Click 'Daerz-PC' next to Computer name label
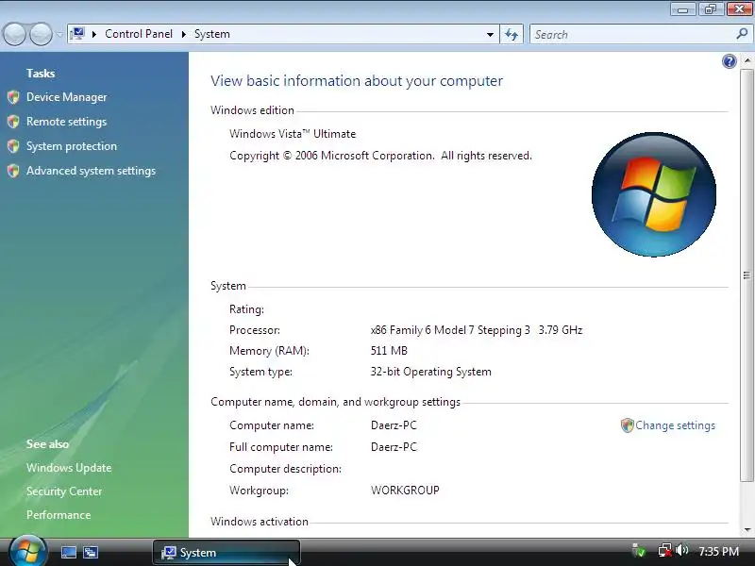 [394, 425]
